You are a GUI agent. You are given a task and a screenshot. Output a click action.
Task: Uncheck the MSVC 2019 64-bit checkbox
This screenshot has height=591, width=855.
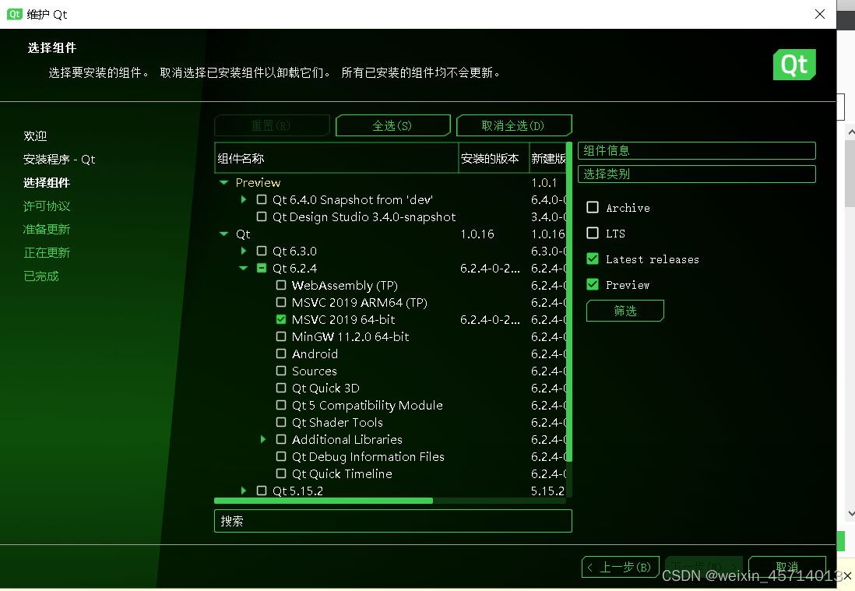(281, 319)
